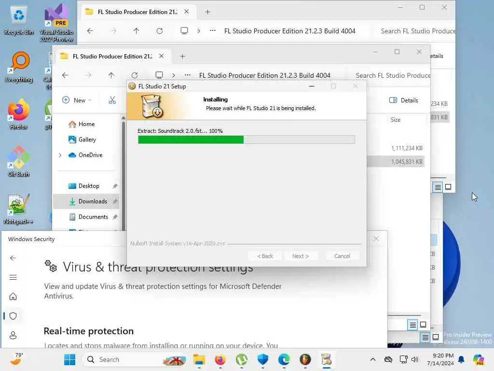Click Up arrow in front Explorer window

click(x=111, y=75)
